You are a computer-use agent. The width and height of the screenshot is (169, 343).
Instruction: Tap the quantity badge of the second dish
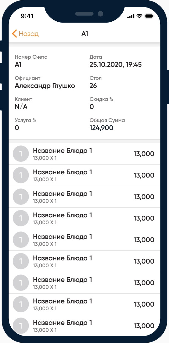point(21,175)
